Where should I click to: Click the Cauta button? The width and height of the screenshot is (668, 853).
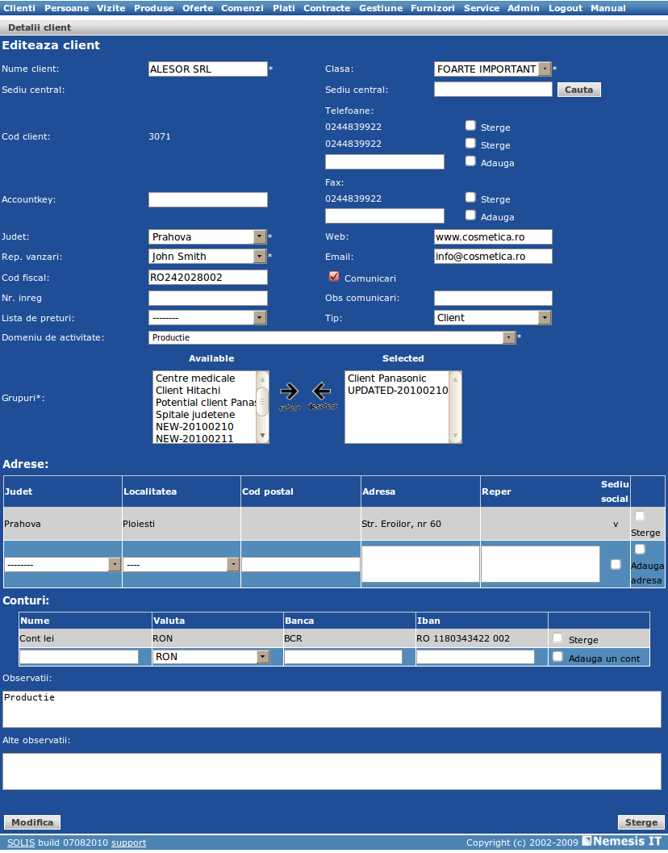(x=578, y=90)
